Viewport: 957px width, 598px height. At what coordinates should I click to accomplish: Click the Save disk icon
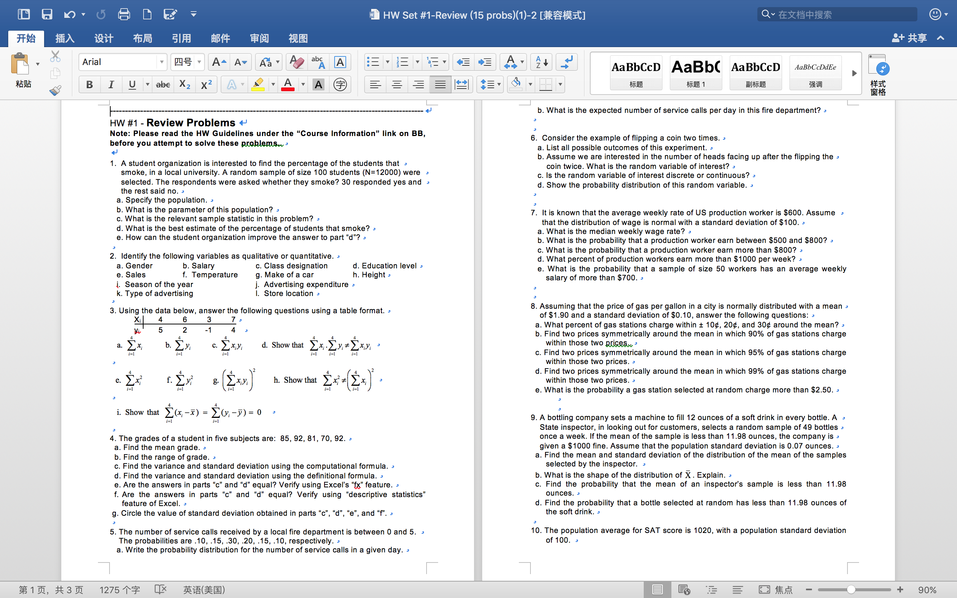47,15
